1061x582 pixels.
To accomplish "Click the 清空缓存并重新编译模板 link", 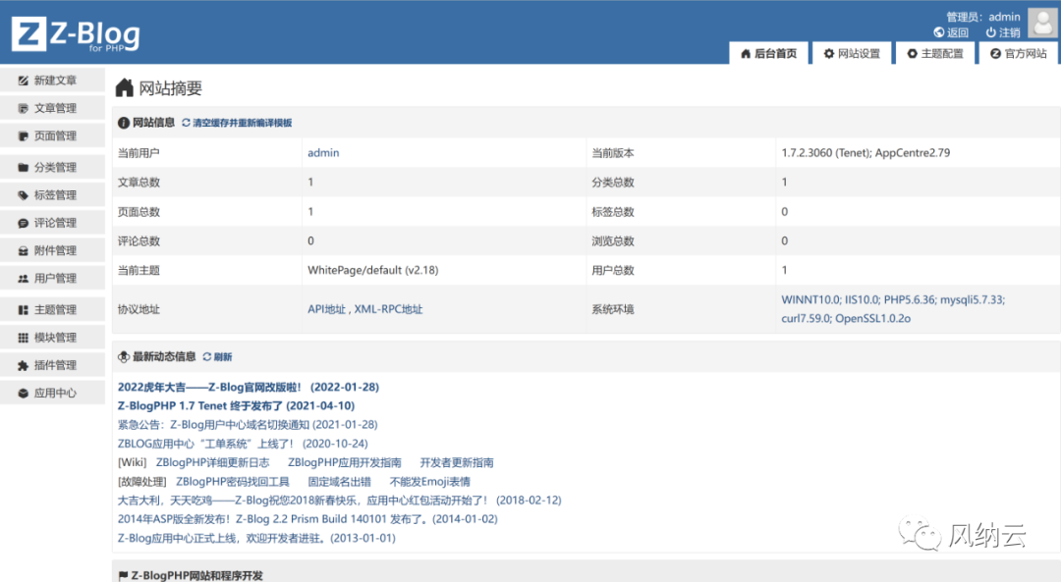I will [x=243, y=123].
